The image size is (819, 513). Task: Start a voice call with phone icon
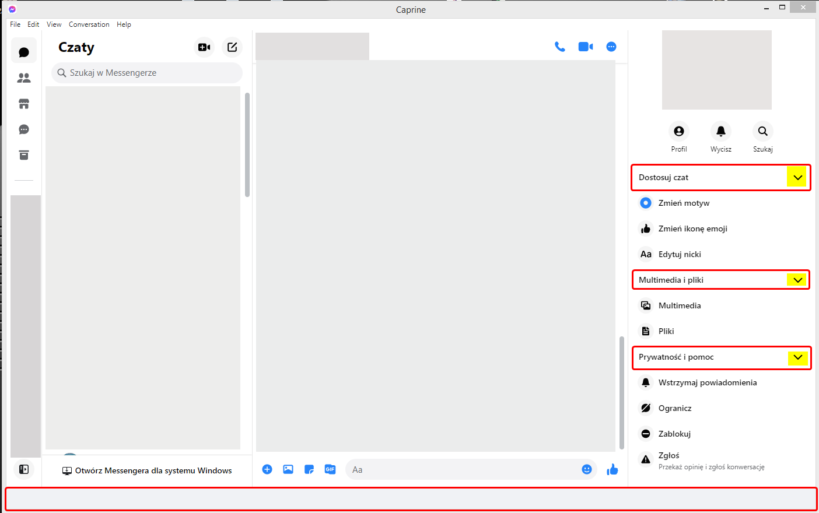(560, 46)
